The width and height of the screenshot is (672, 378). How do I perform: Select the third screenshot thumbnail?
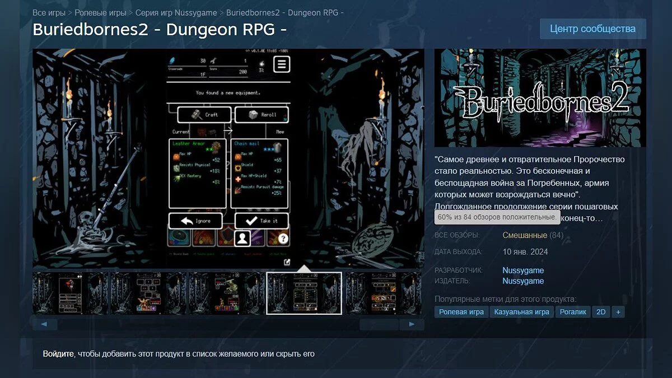point(226,293)
